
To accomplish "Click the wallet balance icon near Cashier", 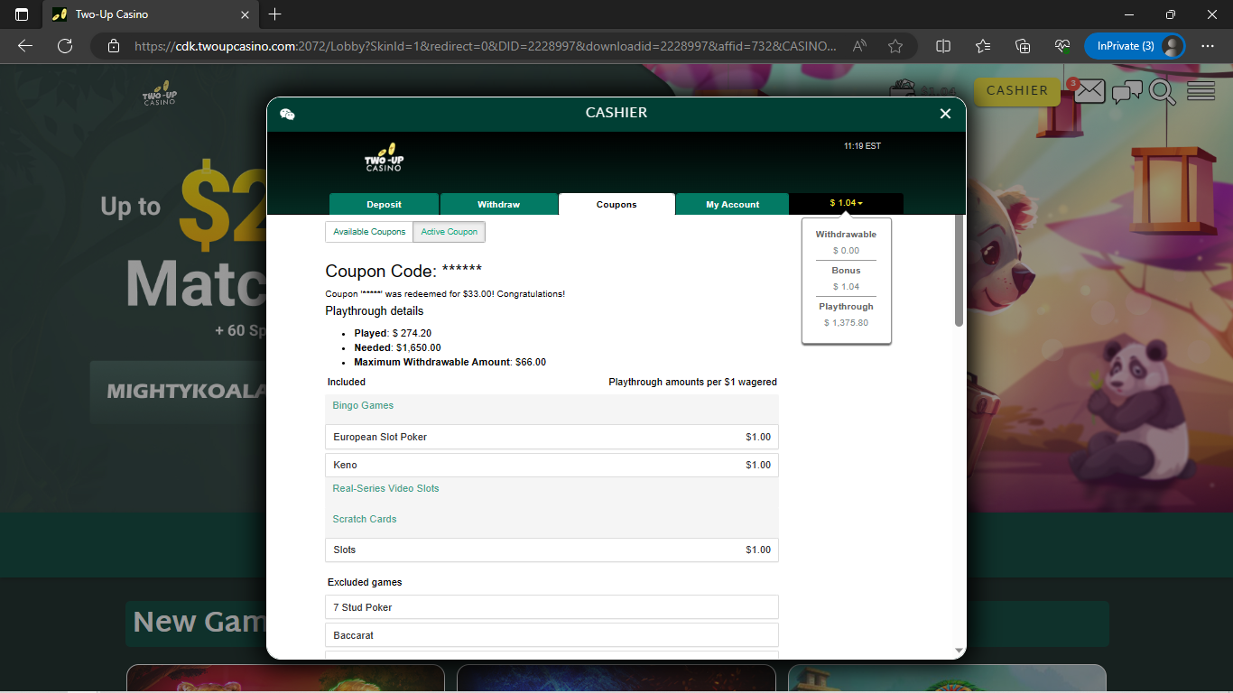I will 901,90.
